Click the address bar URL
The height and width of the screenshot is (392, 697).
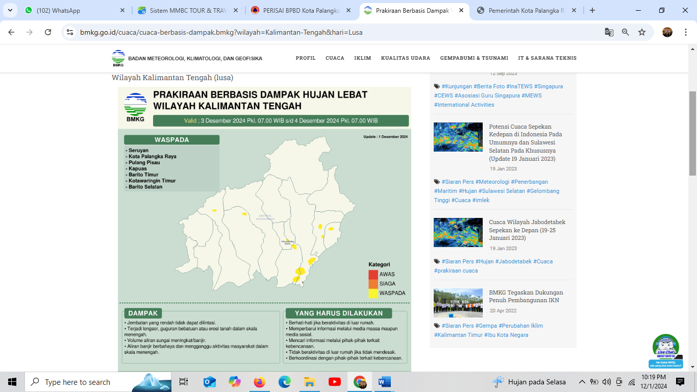pyautogui.click(x=221, y=32)
